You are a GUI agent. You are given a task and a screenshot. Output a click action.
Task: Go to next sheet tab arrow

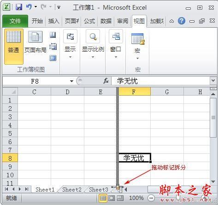pos(20,189)
